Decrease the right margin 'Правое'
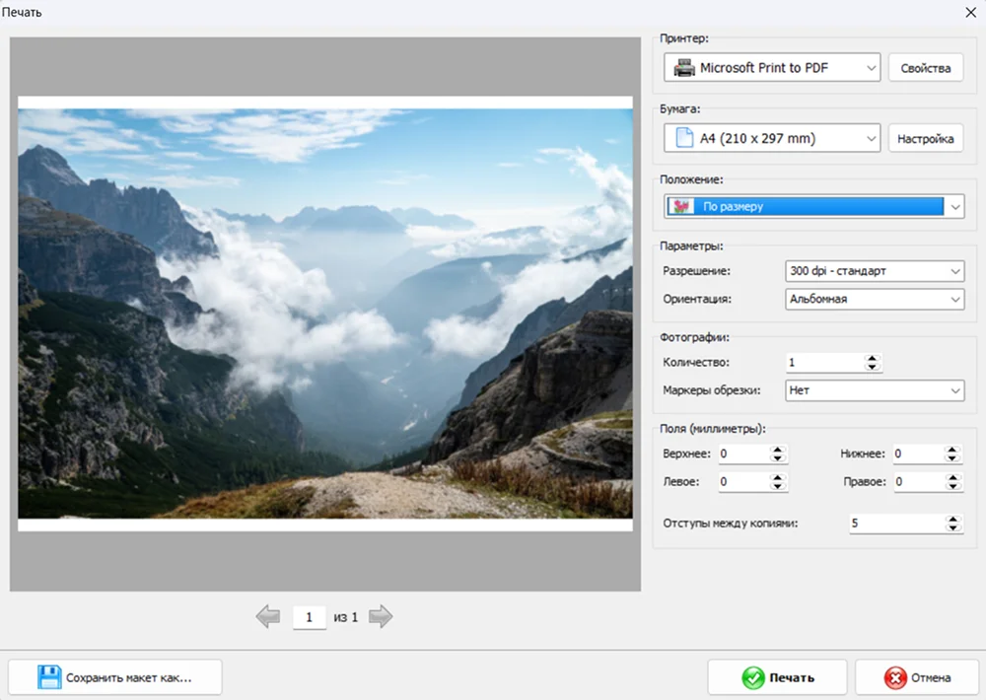Image resolution: width=986 pixels, height=700 pixels. pos(952,486)
